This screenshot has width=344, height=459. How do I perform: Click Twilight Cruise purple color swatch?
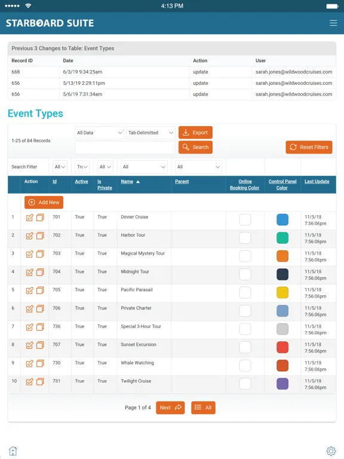282,384
